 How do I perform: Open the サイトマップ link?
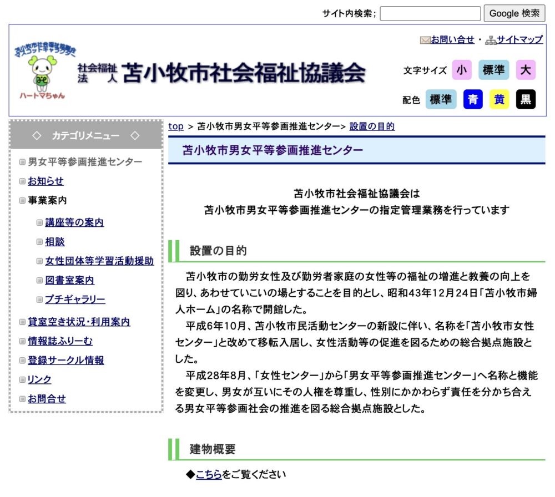tap(519, 39)
